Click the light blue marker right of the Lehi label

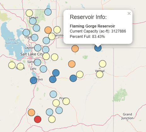(x=44, y=69)
